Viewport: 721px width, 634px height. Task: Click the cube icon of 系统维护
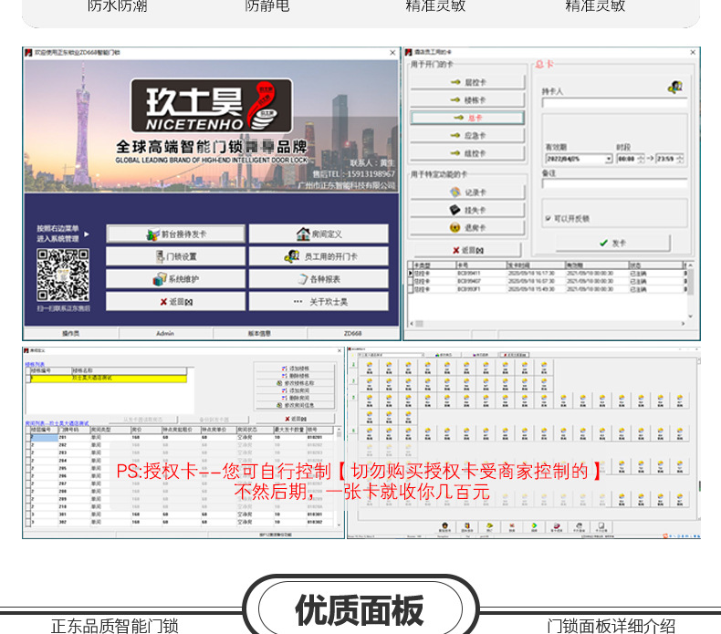[160, 279]
